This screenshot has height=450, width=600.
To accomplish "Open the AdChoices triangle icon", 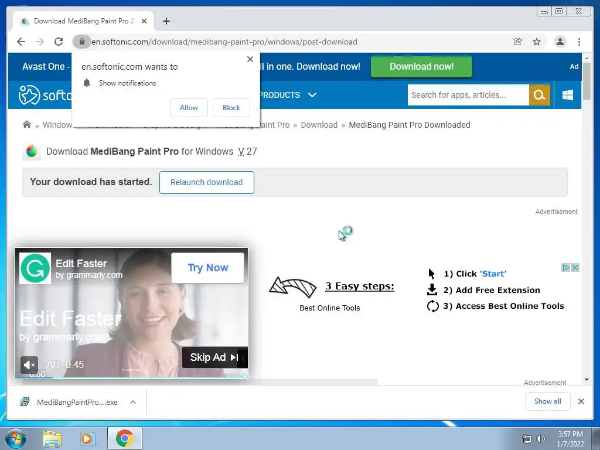I will coord(565,267).
